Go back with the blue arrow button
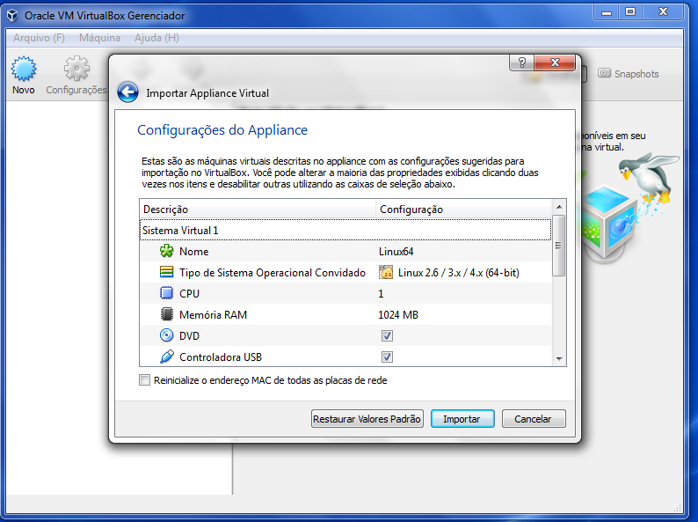This screenshot has width=698, height=522. click(128, 92)
